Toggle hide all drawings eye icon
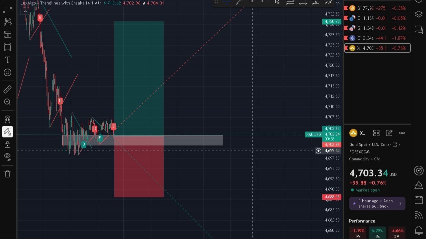Image resolution: width=426 pixels, height=239 pixels. pos(7,157)
